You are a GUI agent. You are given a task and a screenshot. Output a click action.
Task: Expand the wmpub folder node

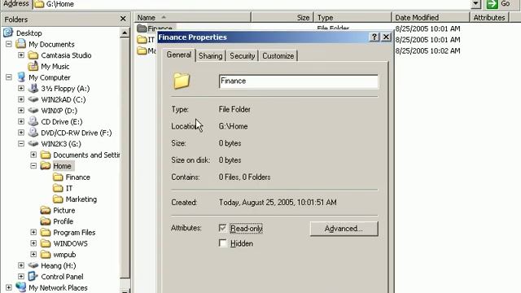(33, 255)
